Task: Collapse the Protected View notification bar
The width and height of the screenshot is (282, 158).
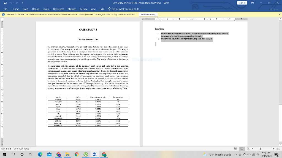Action: pyautogui.click(x=279, y=14)
